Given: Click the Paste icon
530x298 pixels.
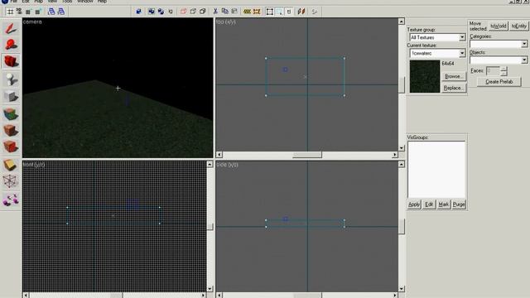Looking at the screenshot, I should pyautogui.click(x=234, y=12).
